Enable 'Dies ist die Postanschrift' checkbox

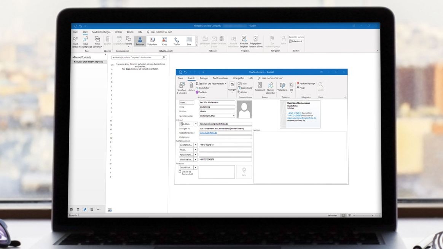pyautogui.click(x=180, y=171)
